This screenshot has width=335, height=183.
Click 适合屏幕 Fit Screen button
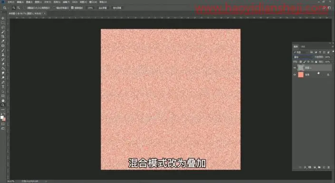103,8
